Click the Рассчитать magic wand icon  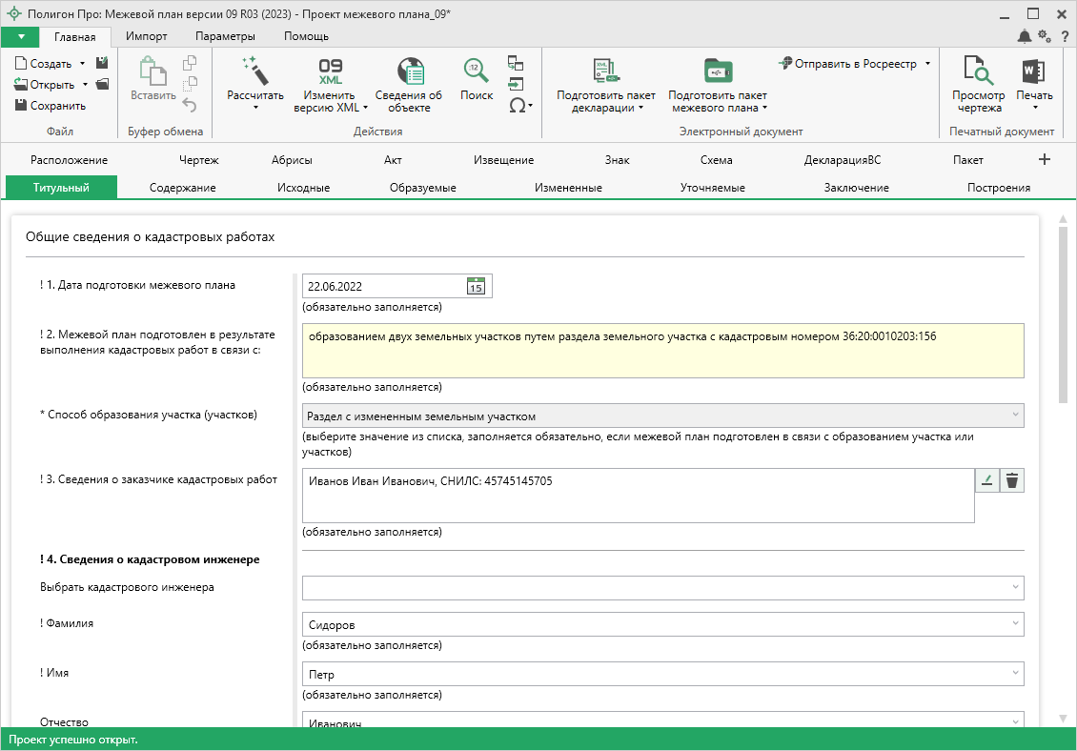click(254, 71)
